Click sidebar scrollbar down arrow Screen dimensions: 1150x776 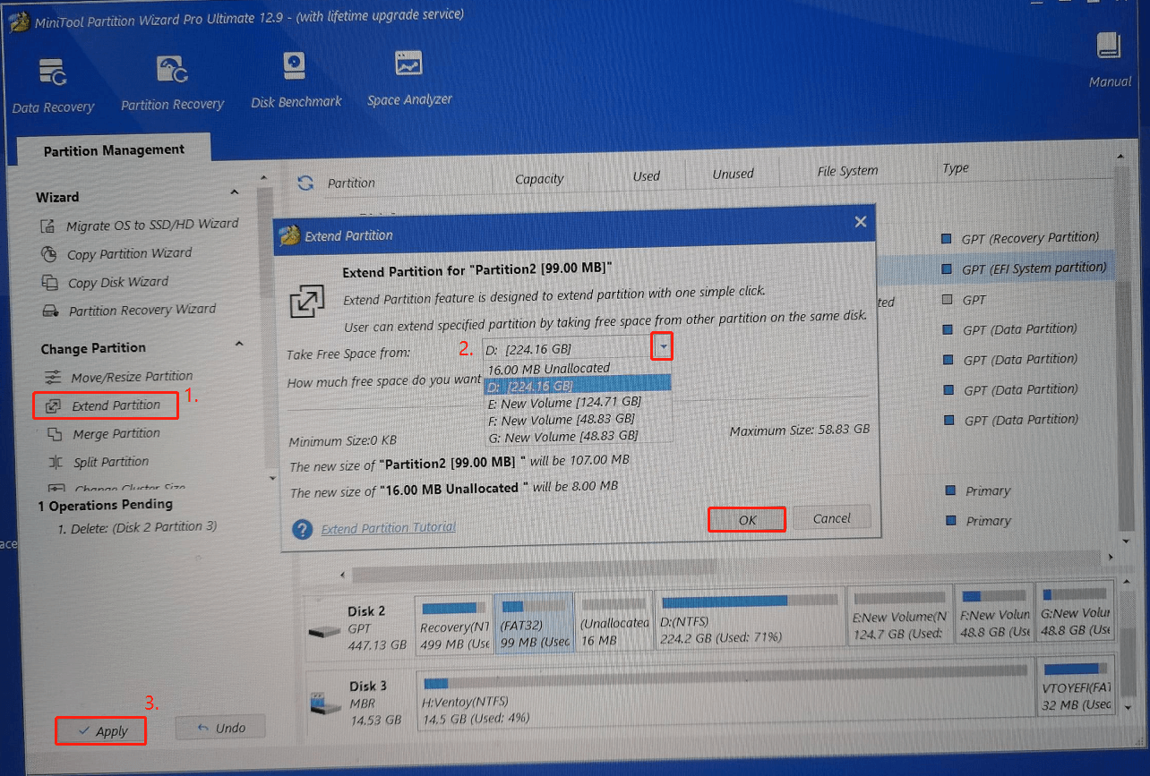271,479
